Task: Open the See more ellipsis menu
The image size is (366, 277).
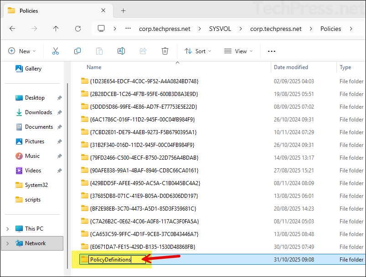Action: tap(271, 51)
